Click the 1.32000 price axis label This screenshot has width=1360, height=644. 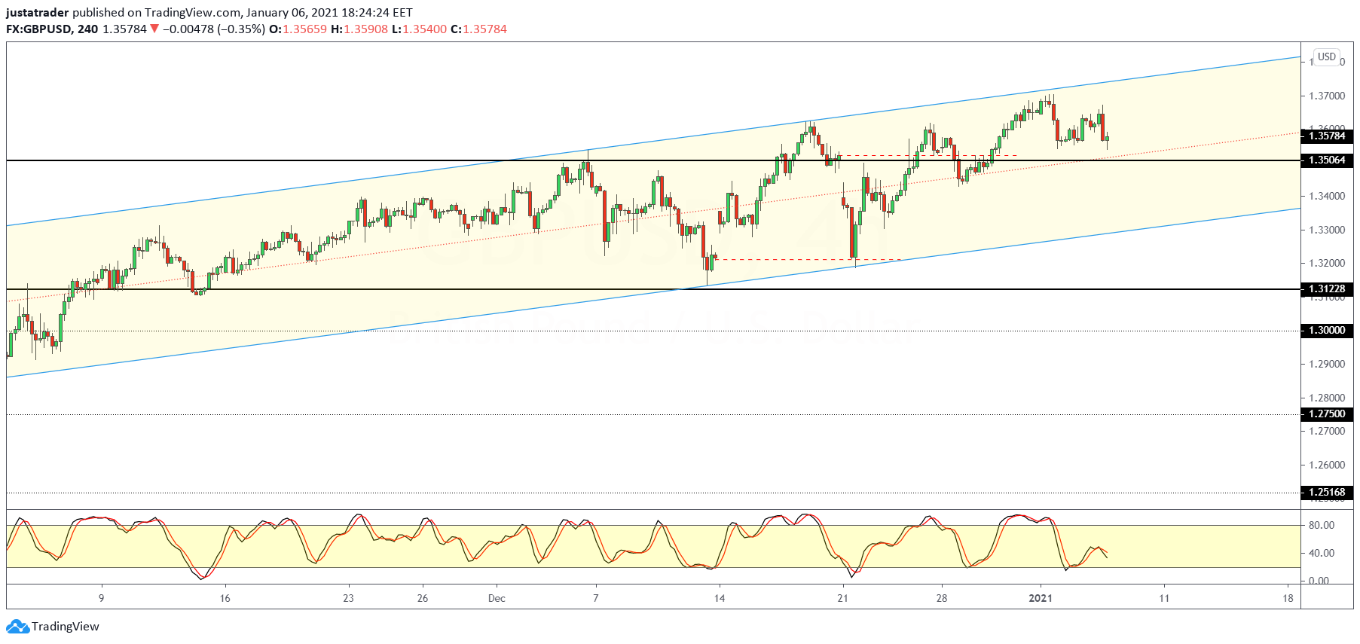click(1327, 264)
